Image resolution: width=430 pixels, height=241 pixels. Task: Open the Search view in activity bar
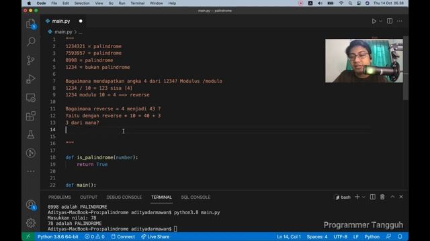click(31, 42)
